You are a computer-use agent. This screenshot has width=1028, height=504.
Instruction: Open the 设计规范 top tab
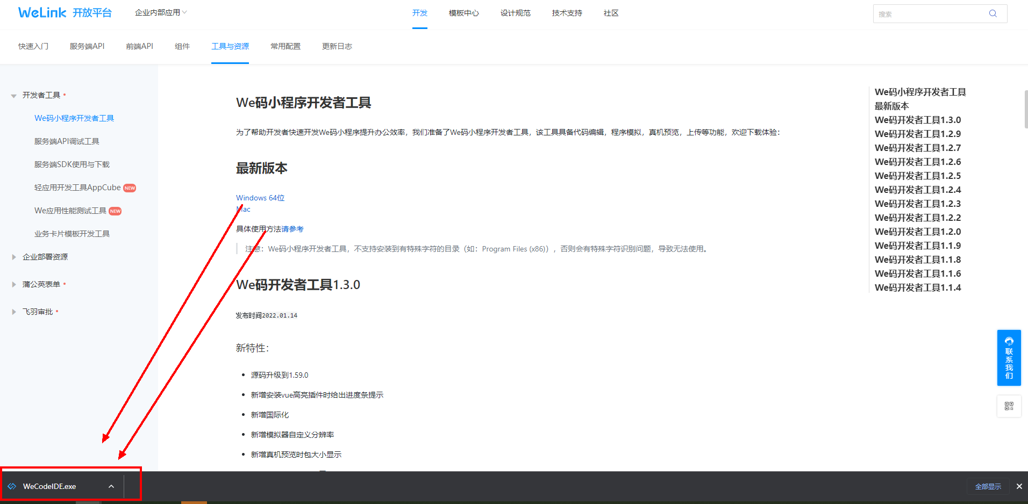coord(516,13)
